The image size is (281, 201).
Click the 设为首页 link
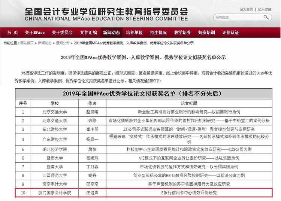(x=246, y=9)
